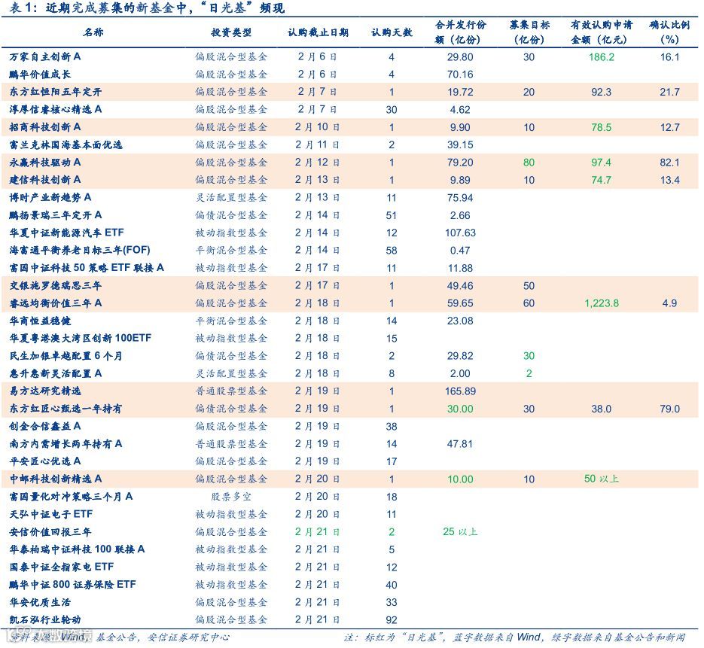Click fund name '东方红恒阳五年定开'
This screenshot has height=648, width=704.
[x=55, y=92]
